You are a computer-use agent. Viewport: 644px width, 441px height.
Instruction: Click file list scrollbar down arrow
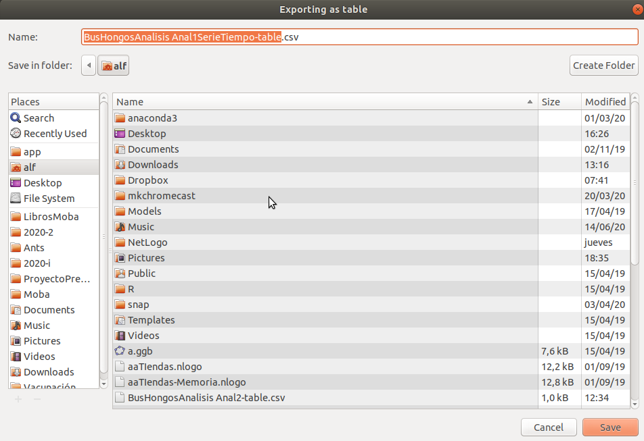pyautogui.click(x=635, y=405)
